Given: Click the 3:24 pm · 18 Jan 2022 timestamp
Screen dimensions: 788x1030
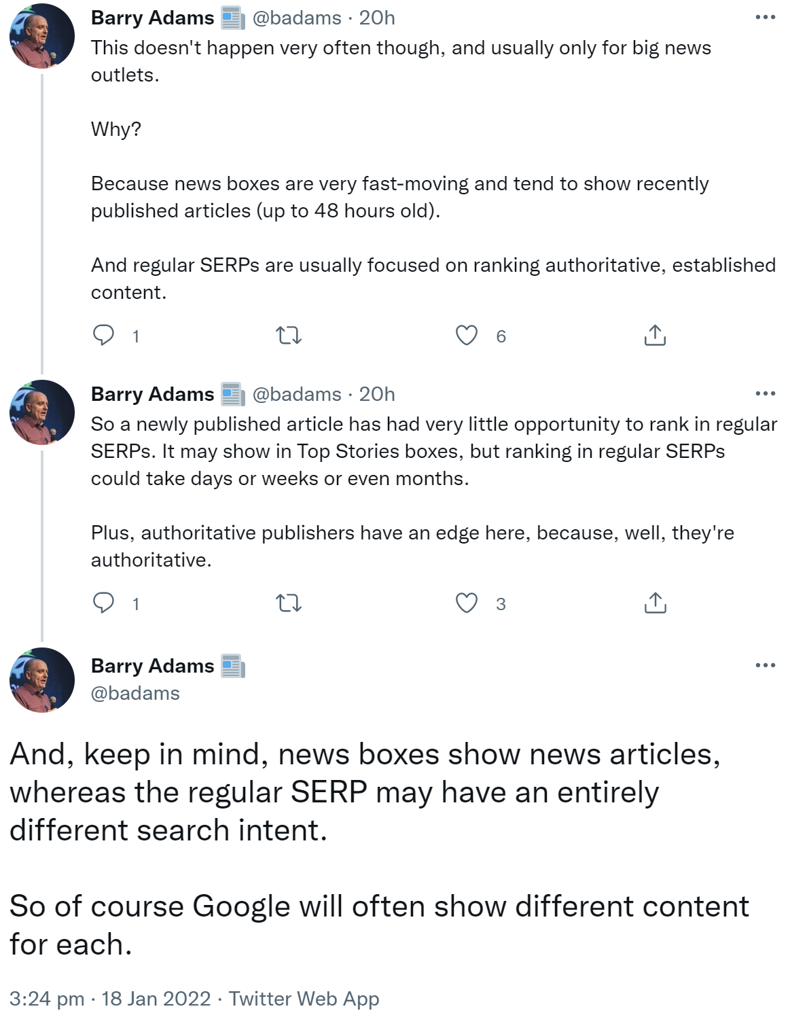Looking at the screenshot, I should [110, 999].
